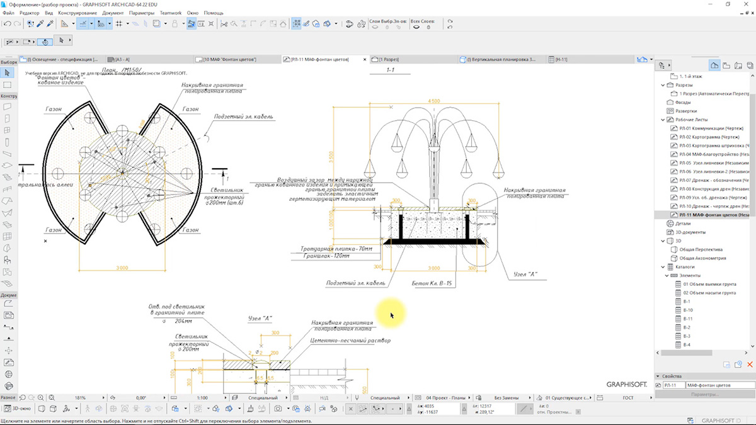Viewport: 756px width, 425px height.
Task: Open Project Map view in navigator
Action: coord(714,65)
